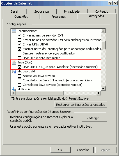Click Restaurar configurações avançadas button
Viewport: 119px width, 156px height.
81,105
